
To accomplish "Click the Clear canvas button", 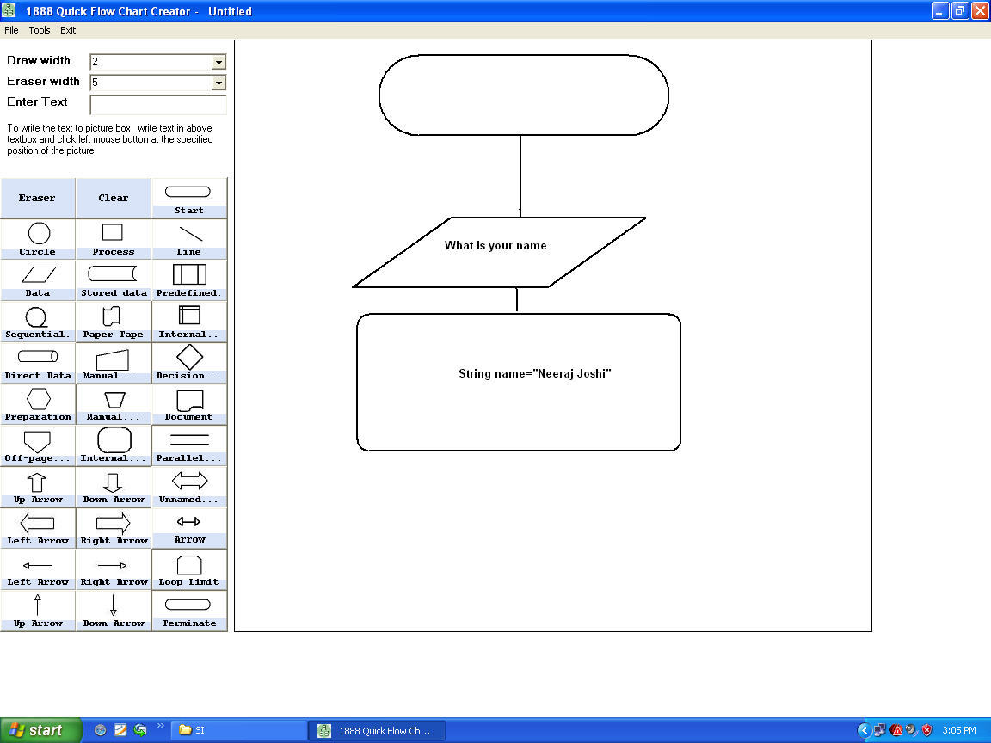I will click(x=114, y=198).
